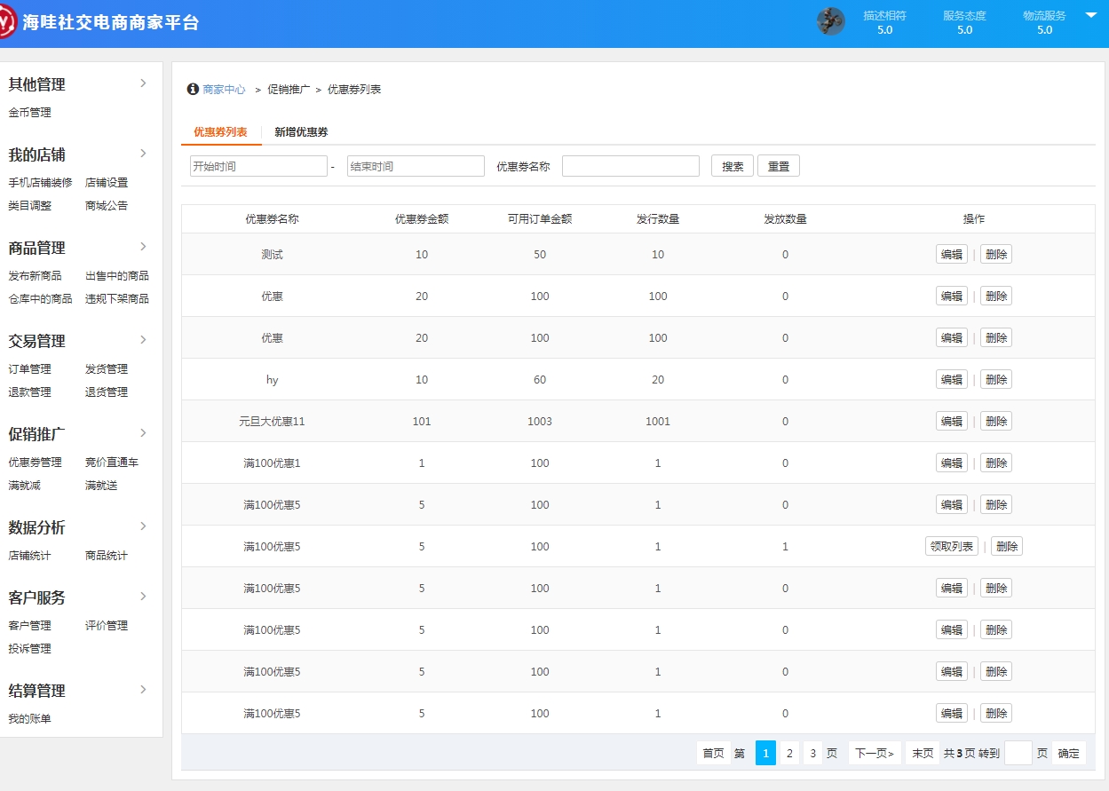1109x791 pixels.
Task: Click the 描述相符 5.0 rating
Action: pos(884,22)
